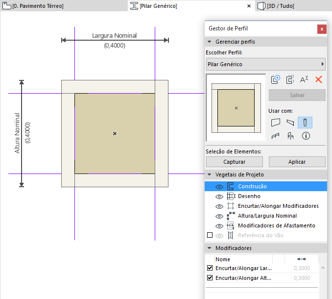Click Encurtar/Alongar Modificadores layer icon

pyautogui.click(x=230, y=206)
